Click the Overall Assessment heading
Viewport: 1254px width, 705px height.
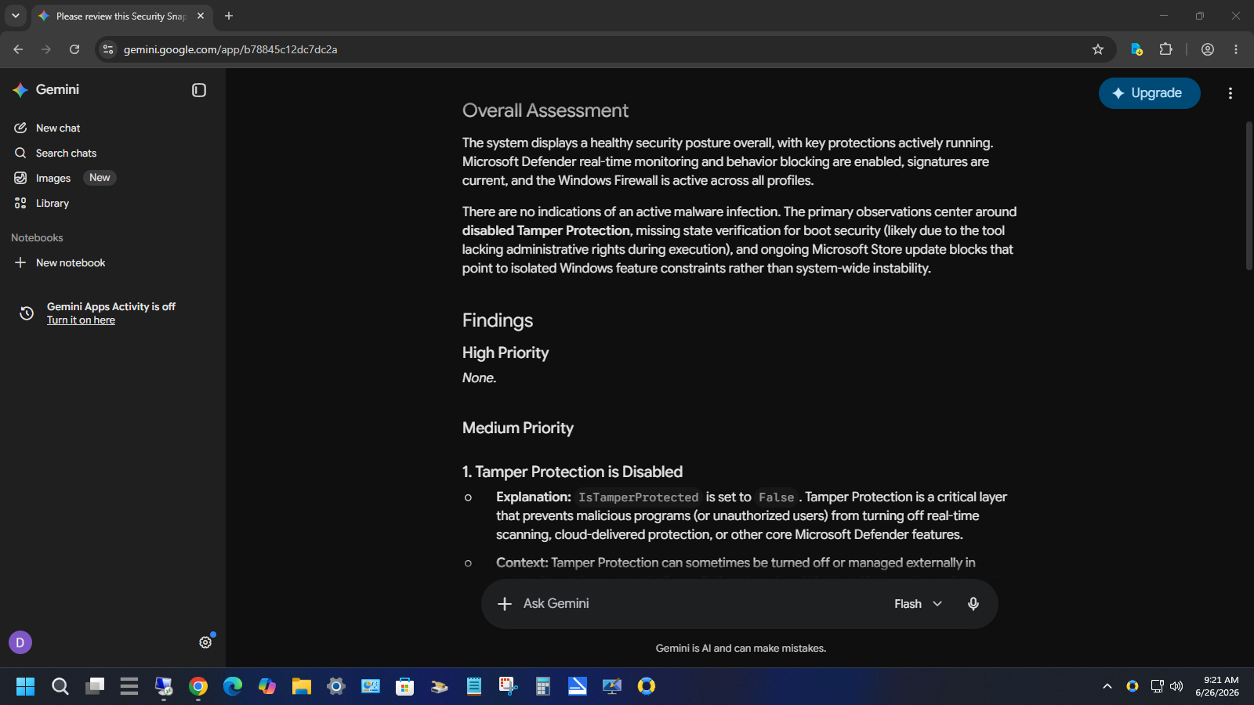[545, 110]
